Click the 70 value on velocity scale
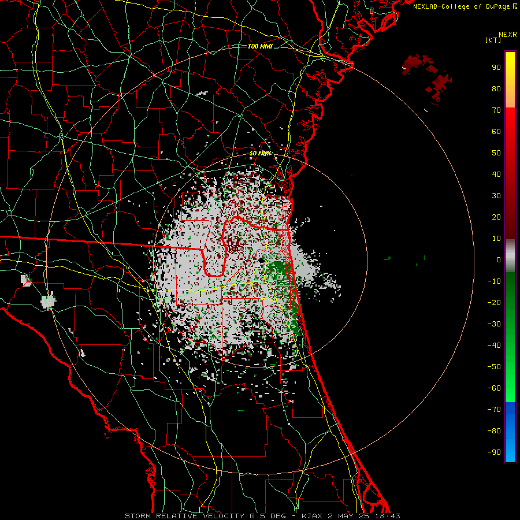Image resolution: width=520 pixels, height=520 pixels. click(496, 110)
